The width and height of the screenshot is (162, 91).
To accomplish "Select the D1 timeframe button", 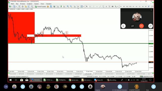I will [140, 7].
